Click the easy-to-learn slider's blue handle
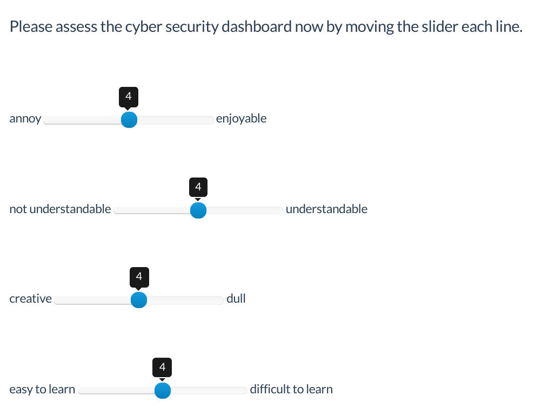This screenshot has width=542, height=416. [x=162, y=390]
